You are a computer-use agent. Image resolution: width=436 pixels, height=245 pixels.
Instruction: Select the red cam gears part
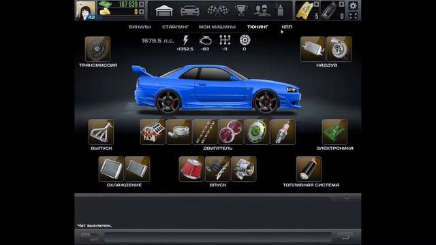click(x=231, y=132)
